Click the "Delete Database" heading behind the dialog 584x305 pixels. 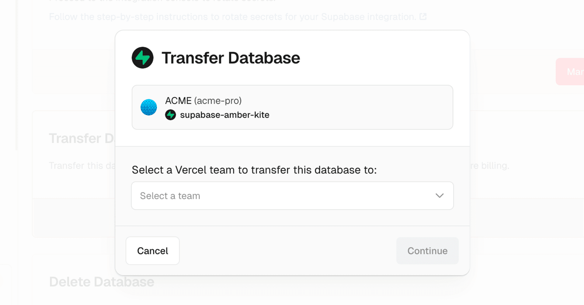pos(102,282)
